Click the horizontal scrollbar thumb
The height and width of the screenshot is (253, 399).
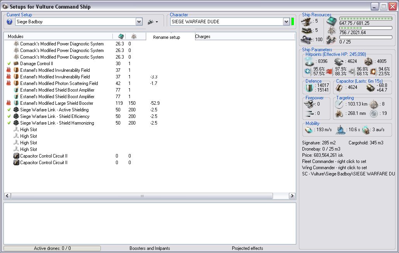tap(142, 196)
